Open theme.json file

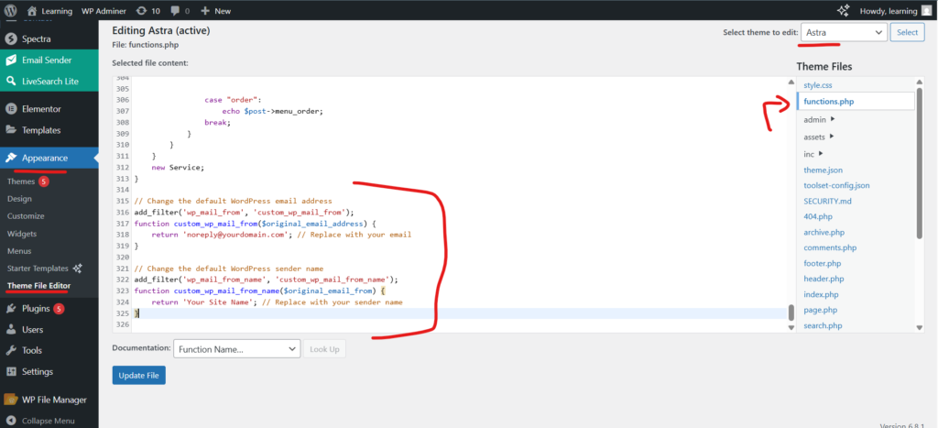(823, 170)
